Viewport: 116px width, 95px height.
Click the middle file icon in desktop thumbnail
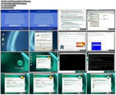click(3, 39)
